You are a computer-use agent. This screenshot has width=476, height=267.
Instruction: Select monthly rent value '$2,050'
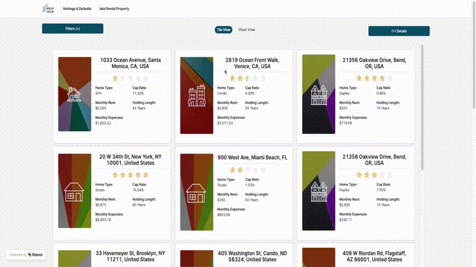(101, 108)
